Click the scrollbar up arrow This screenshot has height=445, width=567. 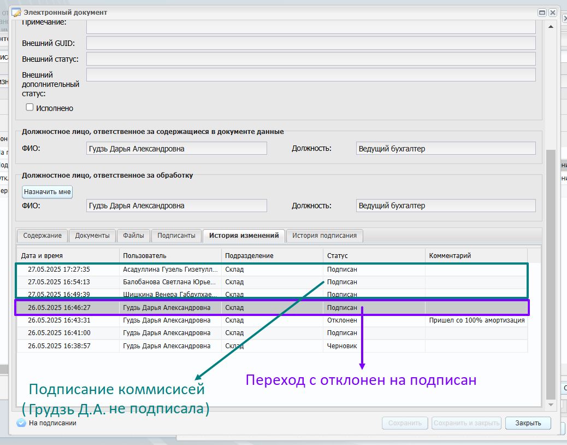(x=551, y=27)
